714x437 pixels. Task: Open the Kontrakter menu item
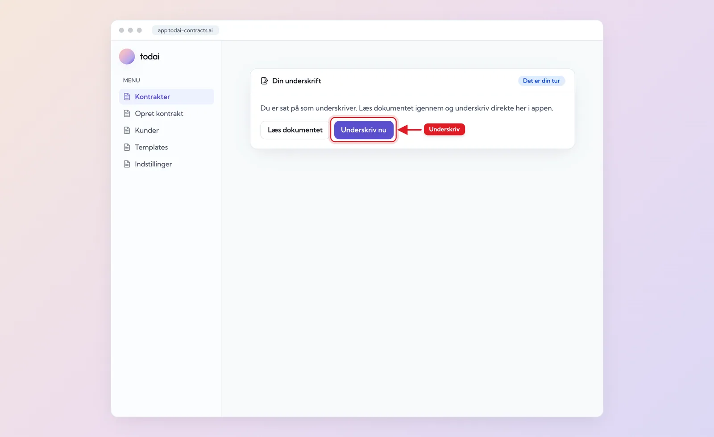coord(166,97)
